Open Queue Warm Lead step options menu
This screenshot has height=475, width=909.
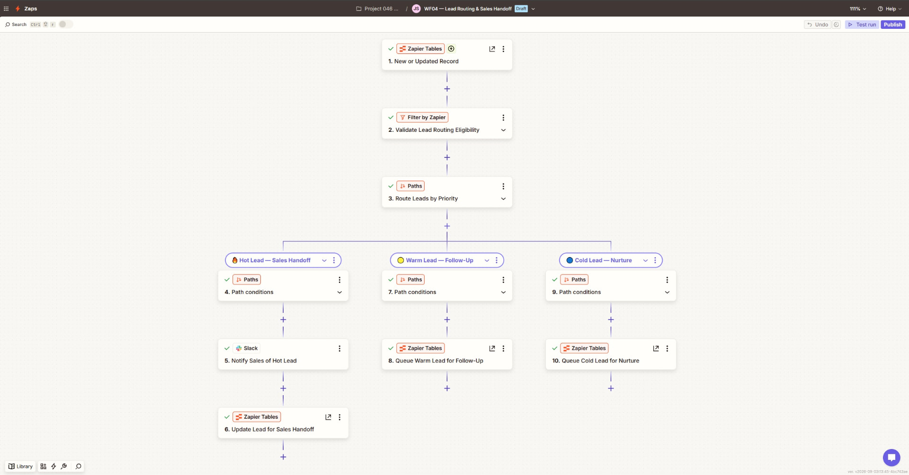(x=503, y=348)
